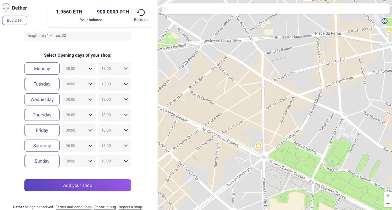The width and height of the screenshot is (392, 210).
Task: Open Monday's 08:00 opening time dropdown
Action: [x=79, y=69]
